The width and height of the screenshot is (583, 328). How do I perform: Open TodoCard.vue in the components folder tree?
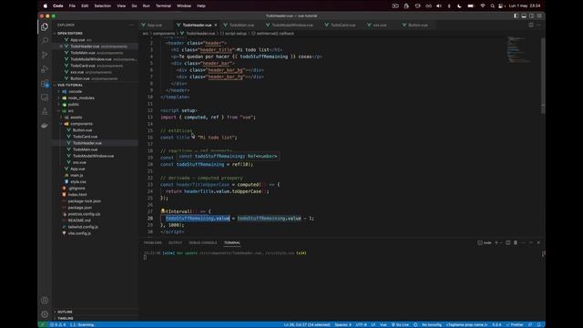tap(85, 137)
